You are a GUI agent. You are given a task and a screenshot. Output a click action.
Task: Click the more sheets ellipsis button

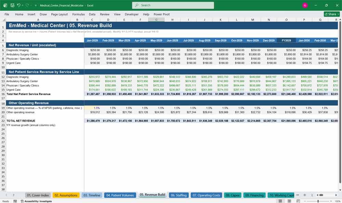point(298,195)
